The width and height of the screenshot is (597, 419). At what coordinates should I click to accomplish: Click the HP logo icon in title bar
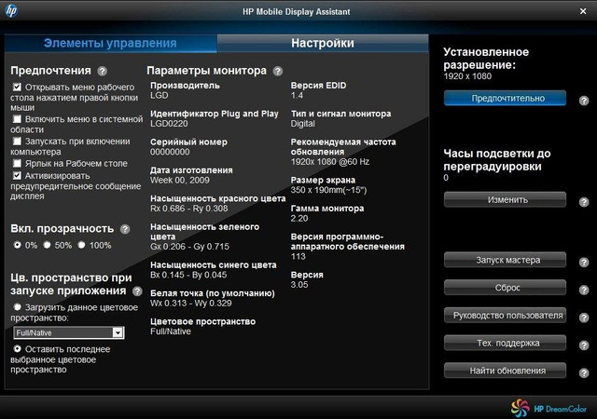tap(11, 10)
